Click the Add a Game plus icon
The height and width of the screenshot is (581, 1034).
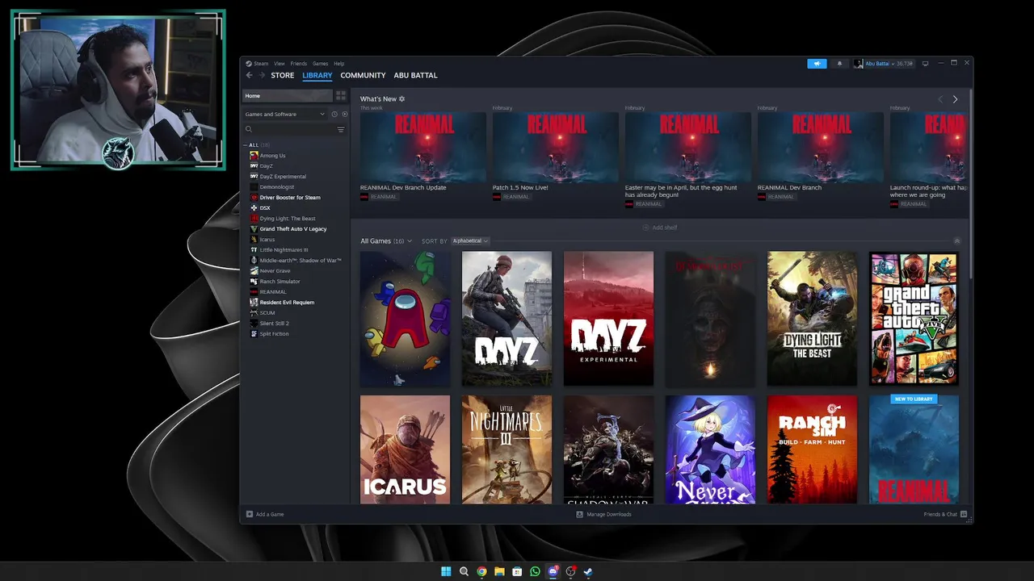point(250,514)
